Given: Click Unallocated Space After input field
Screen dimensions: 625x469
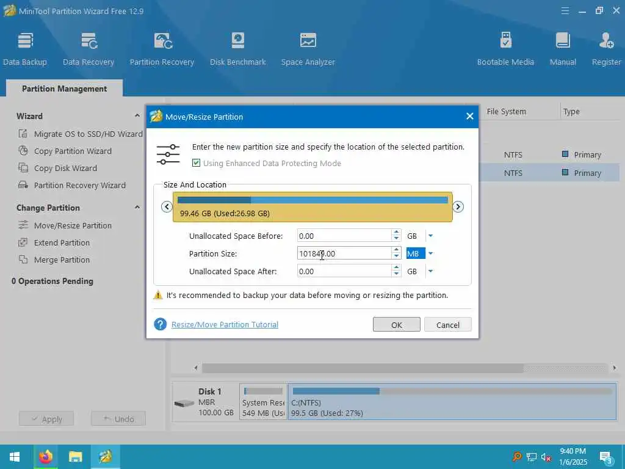Looking at the screenshot, I should pos(344,271).
